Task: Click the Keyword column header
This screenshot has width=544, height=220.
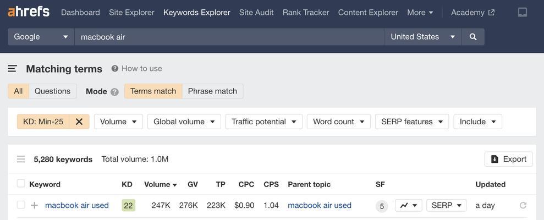Action: point(45,185)
